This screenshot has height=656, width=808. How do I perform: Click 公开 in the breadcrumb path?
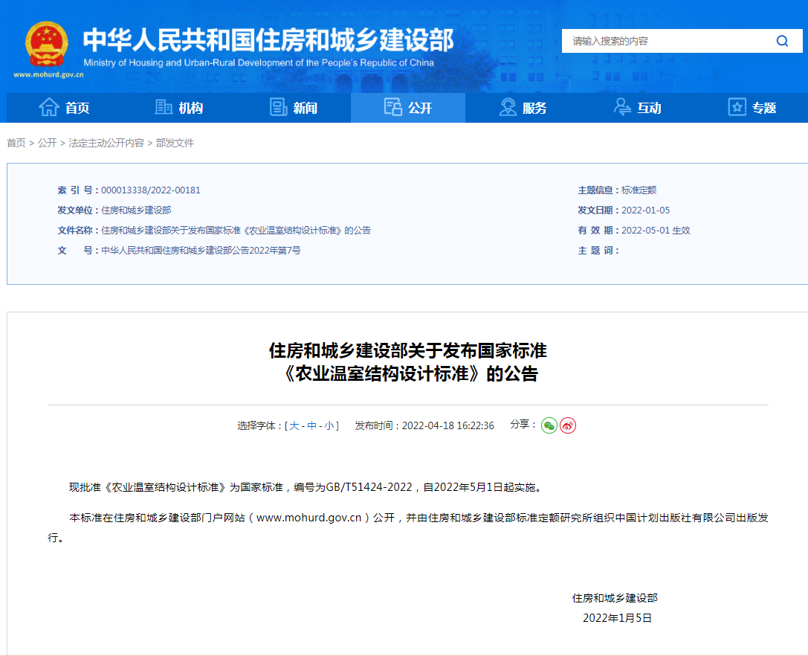[x=47, y=143]
